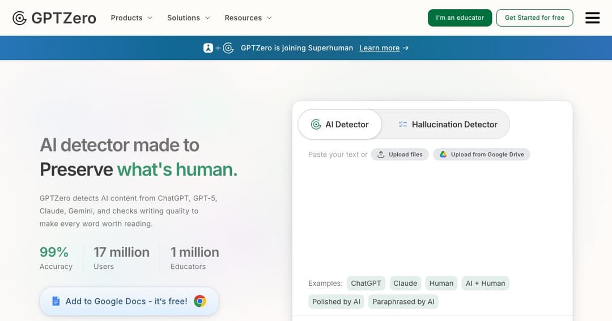Click the I'm an educator button
The image size is (612, 321).
(x=460, y=18)
